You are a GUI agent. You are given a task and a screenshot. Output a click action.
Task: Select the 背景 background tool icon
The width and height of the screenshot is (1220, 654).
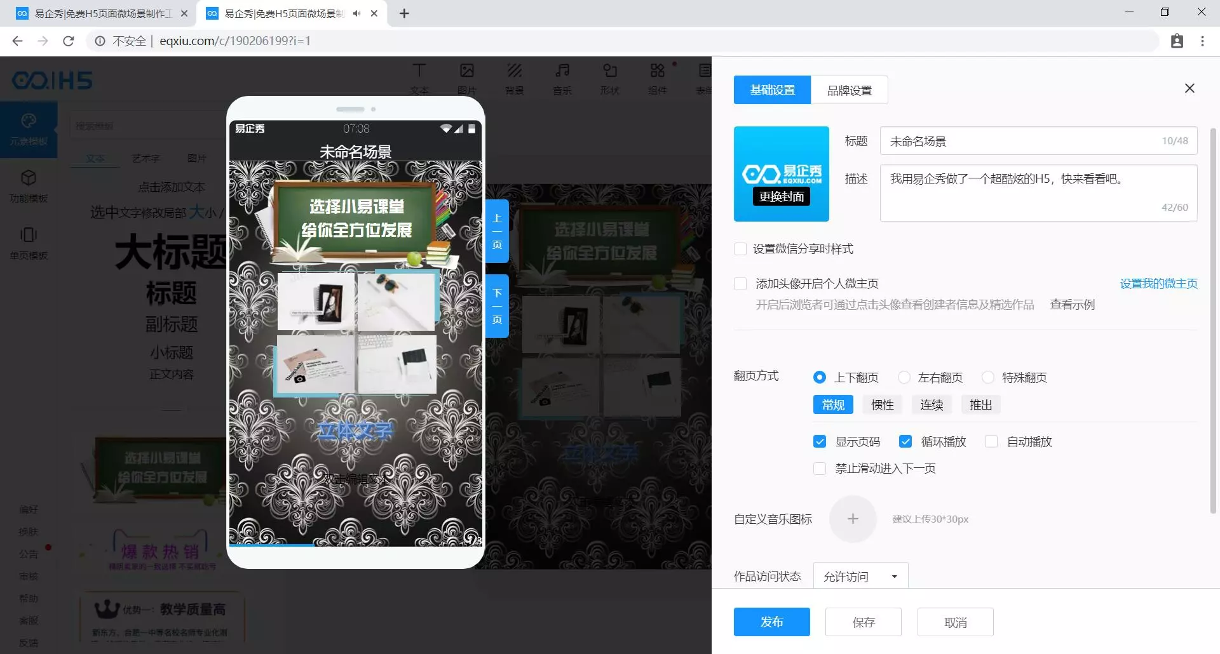click(515, 78)
